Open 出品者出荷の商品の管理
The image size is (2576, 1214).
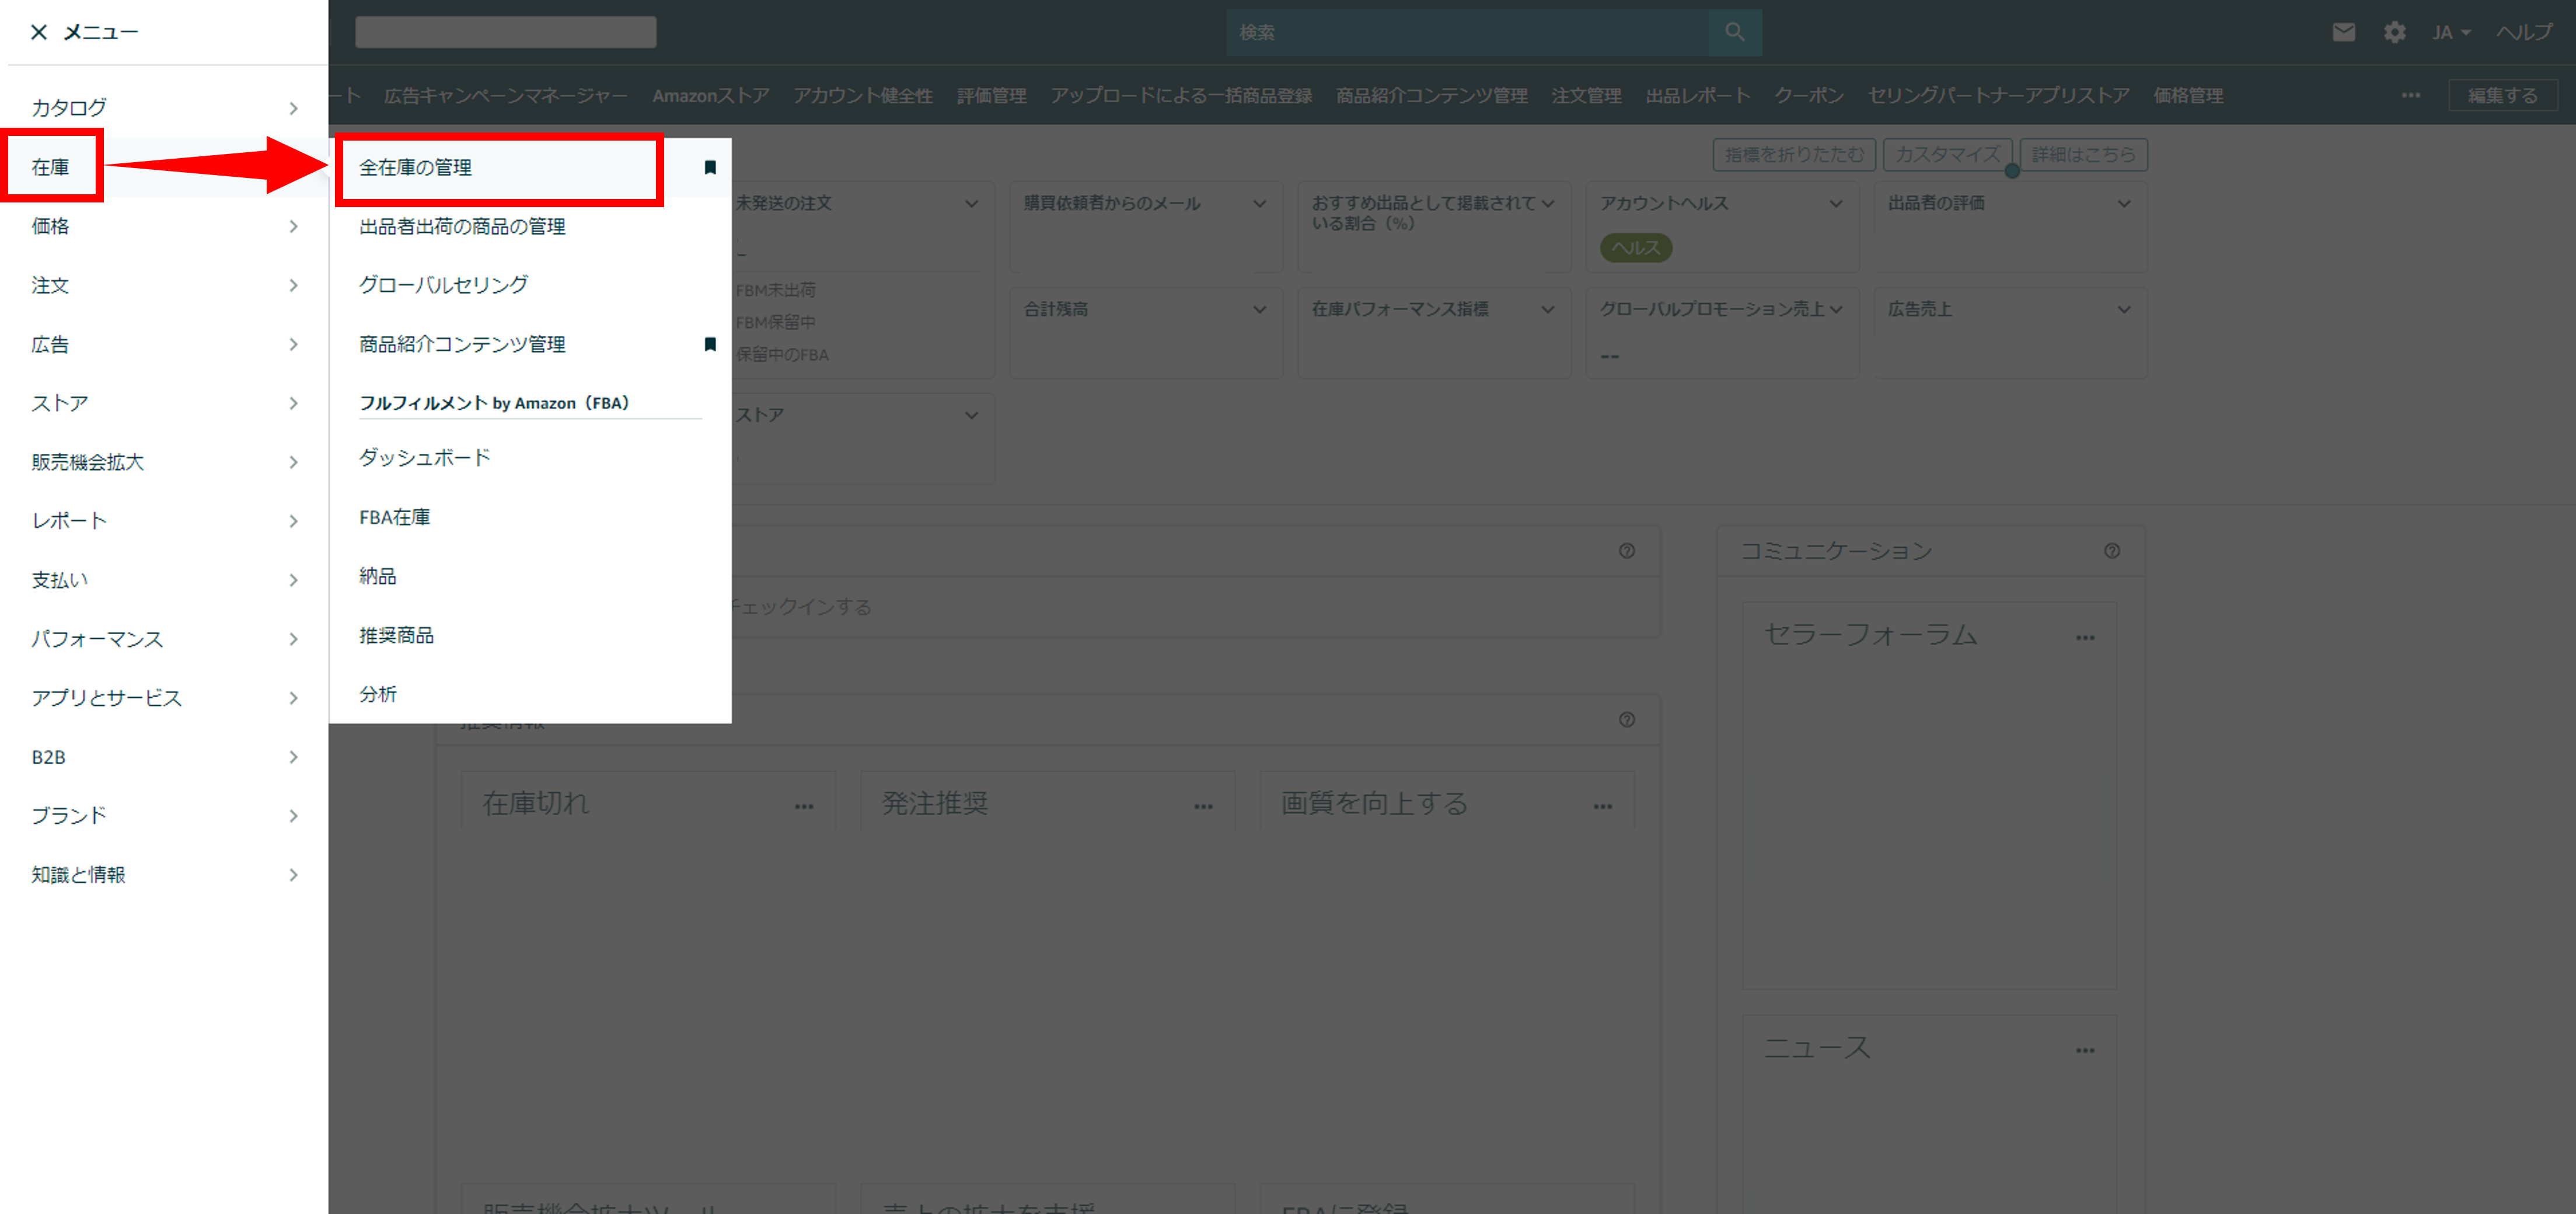(x=462, y=226)
